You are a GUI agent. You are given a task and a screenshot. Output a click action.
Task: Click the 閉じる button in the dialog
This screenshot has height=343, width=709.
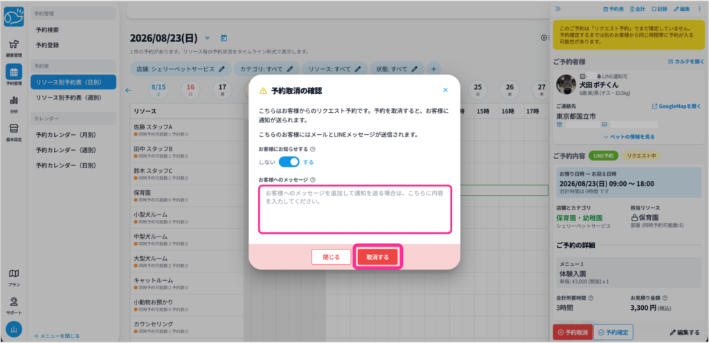click(x=331, y=257)
